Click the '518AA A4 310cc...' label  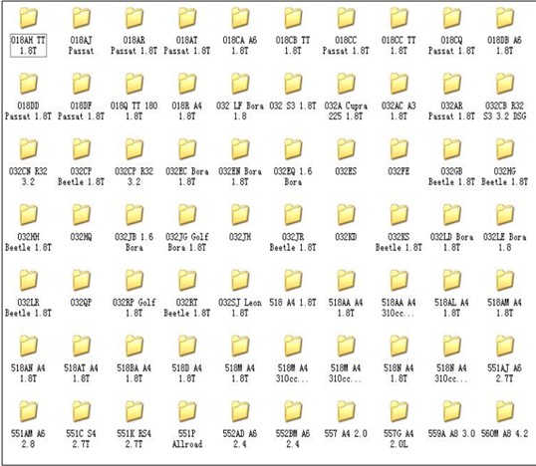(399, 308)
